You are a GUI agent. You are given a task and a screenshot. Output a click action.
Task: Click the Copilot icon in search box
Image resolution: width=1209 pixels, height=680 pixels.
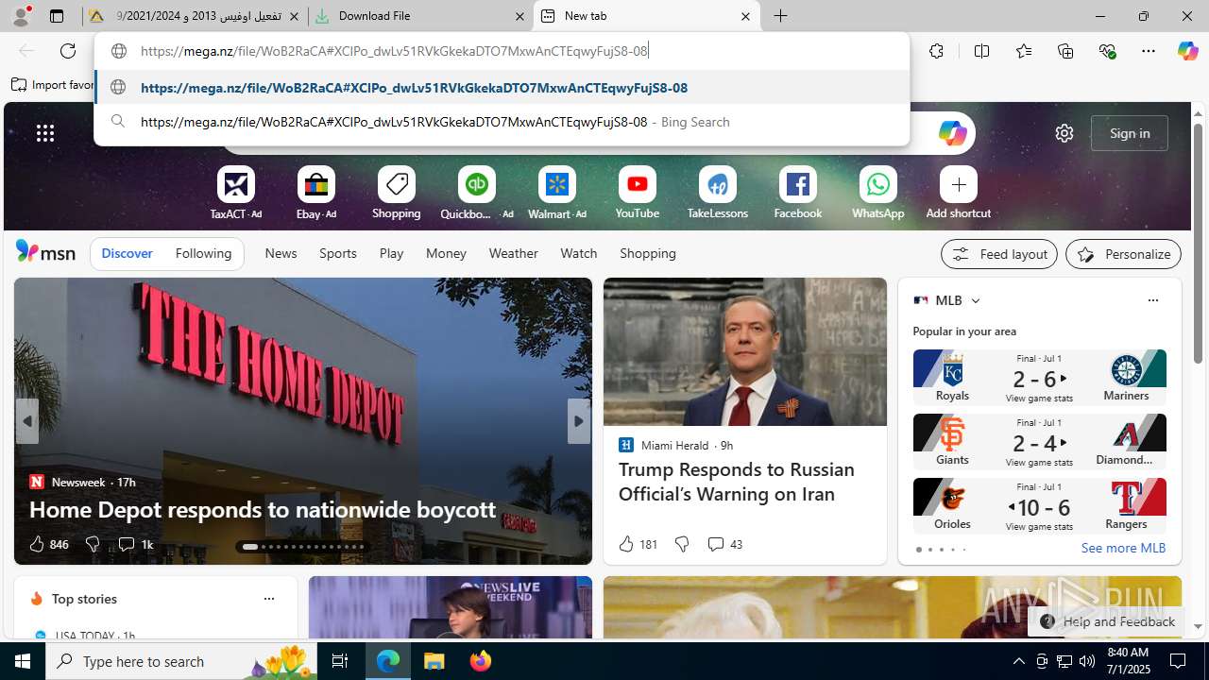(x=952, y=133)
